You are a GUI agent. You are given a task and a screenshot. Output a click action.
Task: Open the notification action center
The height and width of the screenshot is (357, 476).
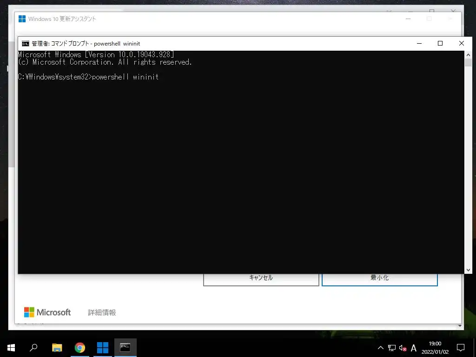tap(461, 348)
